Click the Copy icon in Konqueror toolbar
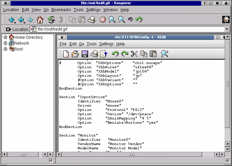 pyautogui.click(x=72, y=20)
